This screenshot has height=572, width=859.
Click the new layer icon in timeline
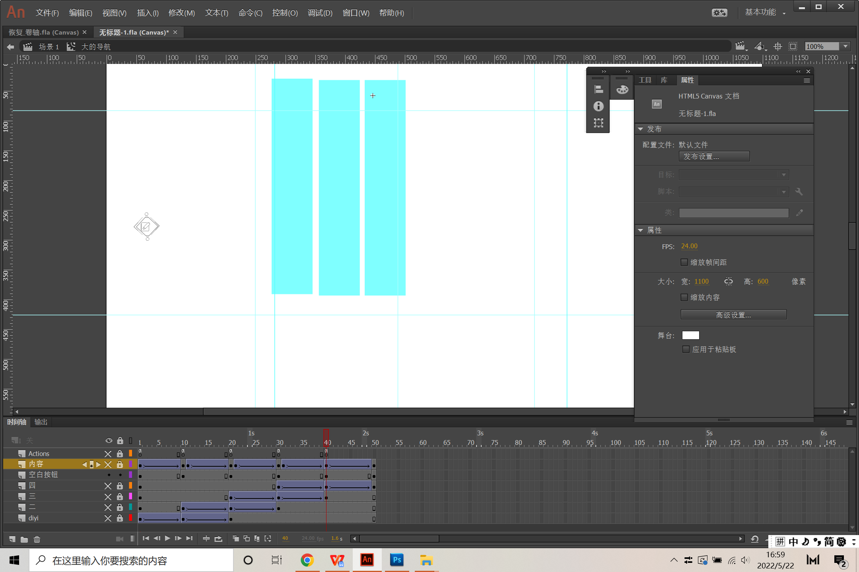[x=12, y=539]
